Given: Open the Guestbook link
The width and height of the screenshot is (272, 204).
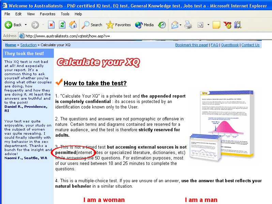Looking at the screenshot, I should point(230,45).
